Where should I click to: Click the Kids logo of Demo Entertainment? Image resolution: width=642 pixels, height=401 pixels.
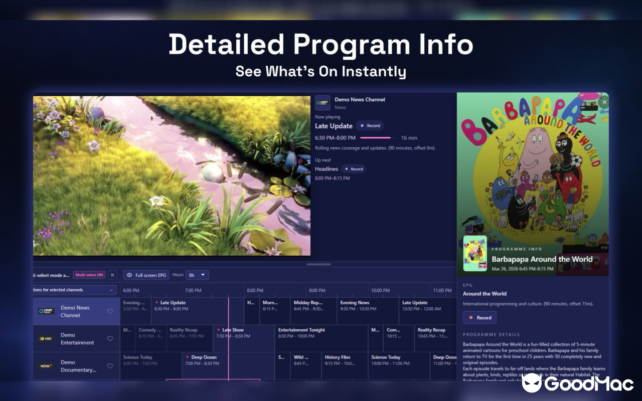(x=46, y=339)
